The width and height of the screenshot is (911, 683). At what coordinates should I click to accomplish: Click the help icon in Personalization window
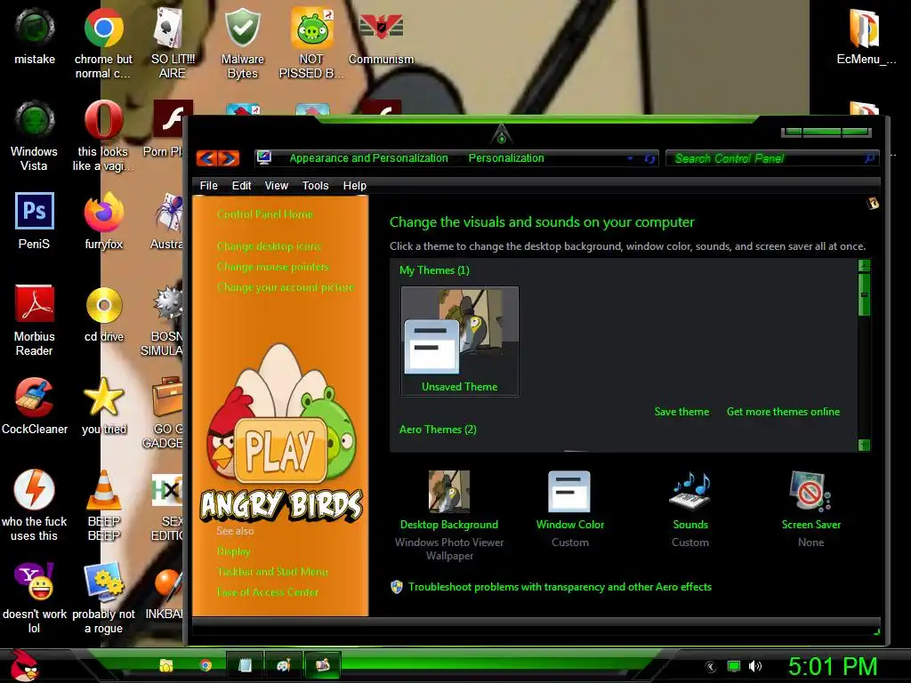tap(873, 204)
